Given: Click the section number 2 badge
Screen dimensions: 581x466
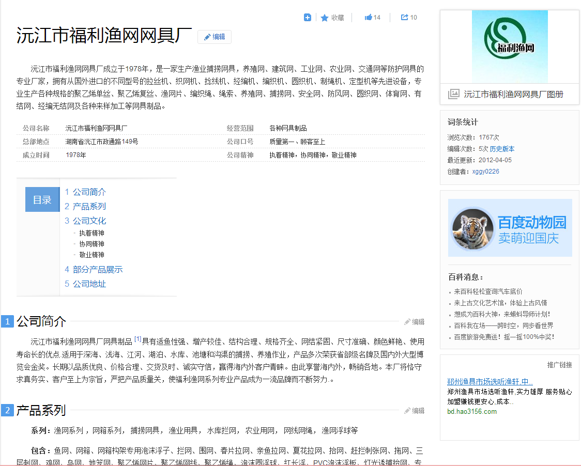Looking at the screenshot, I should click(x=7, y=410).
